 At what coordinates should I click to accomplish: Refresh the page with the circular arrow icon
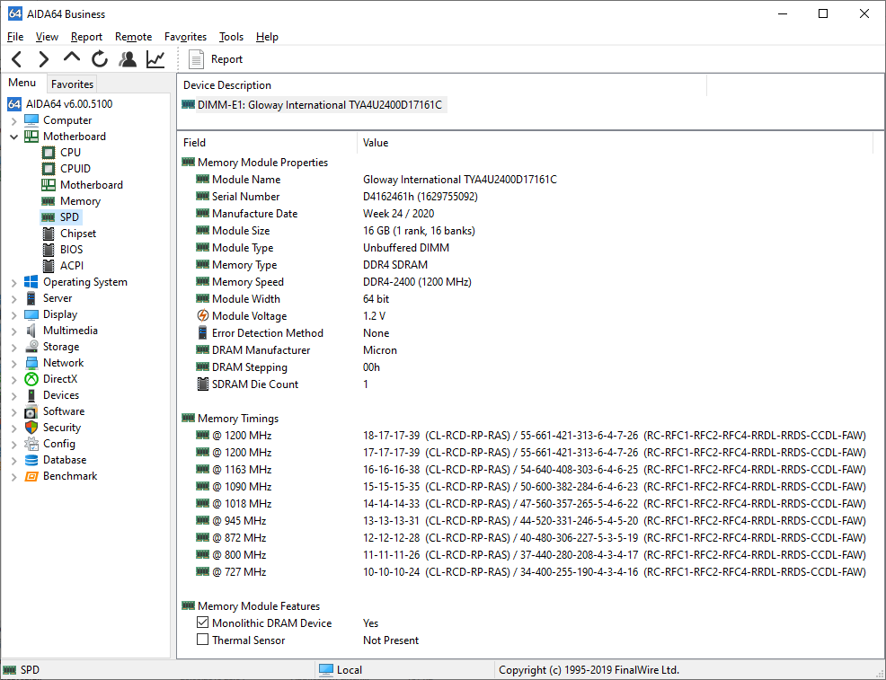[100, 58]
